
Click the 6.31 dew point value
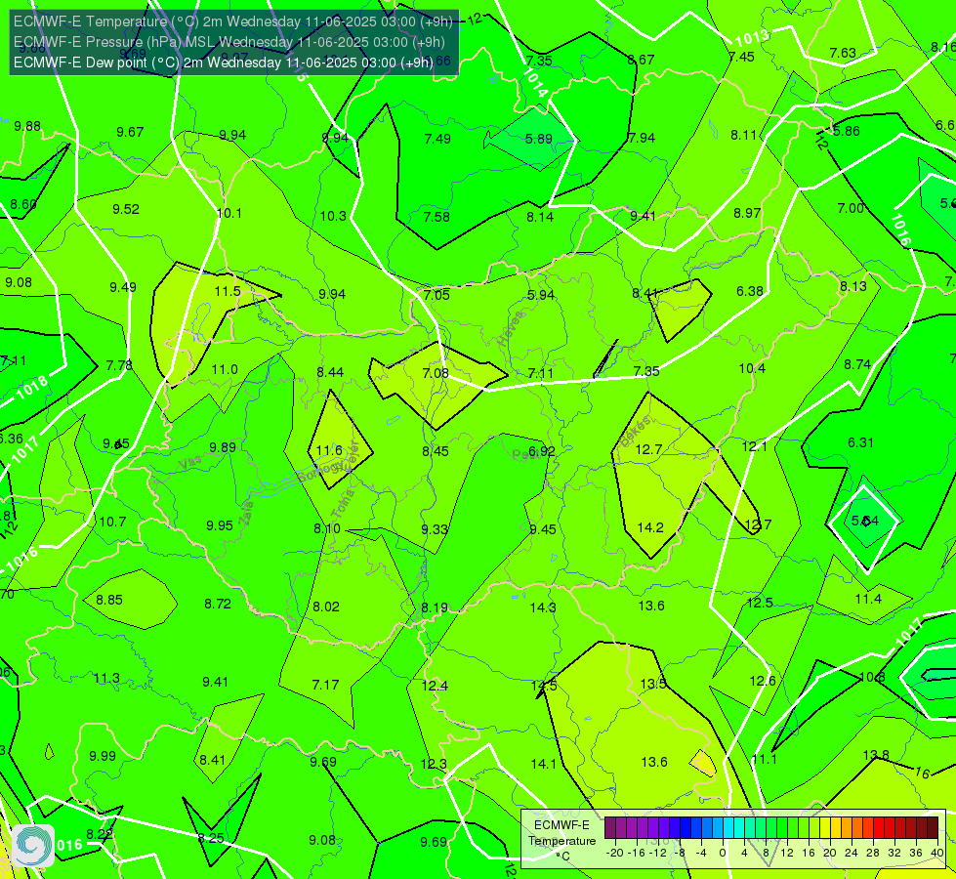point(860,442)
